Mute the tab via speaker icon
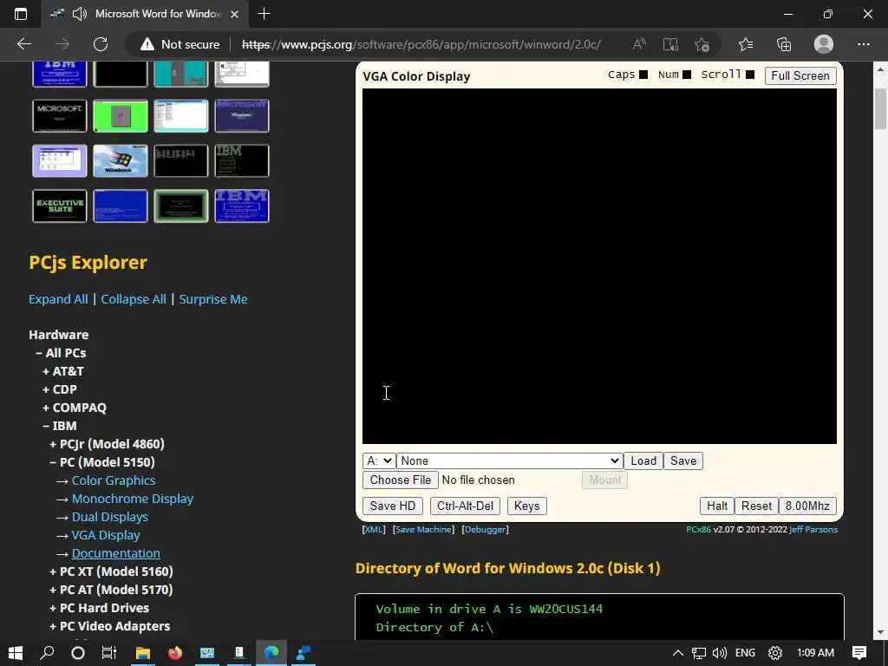This screenshot has height=666, width=888. [x=79, y=14]
